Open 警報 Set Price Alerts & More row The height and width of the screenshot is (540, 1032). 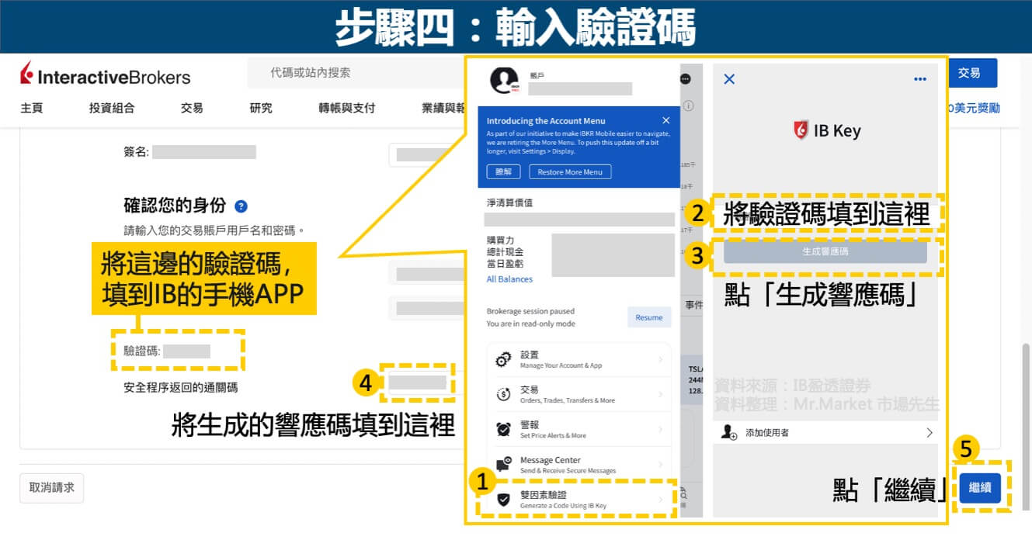click(579, 430)
